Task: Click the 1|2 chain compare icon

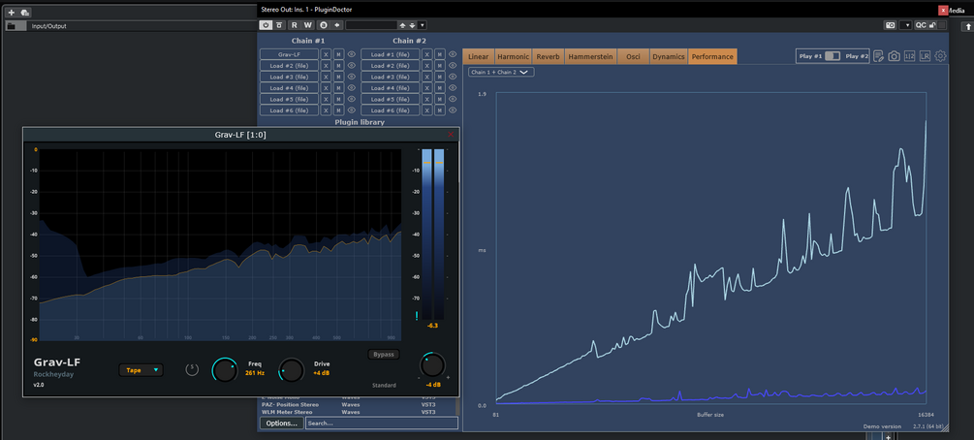Action: click(x=909, y=56)
